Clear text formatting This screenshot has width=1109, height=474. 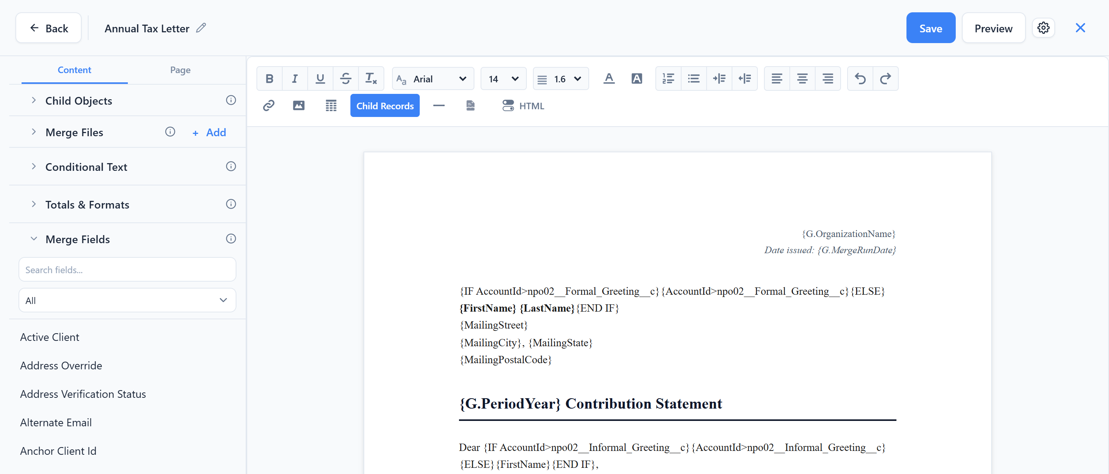tap(371, 79)
